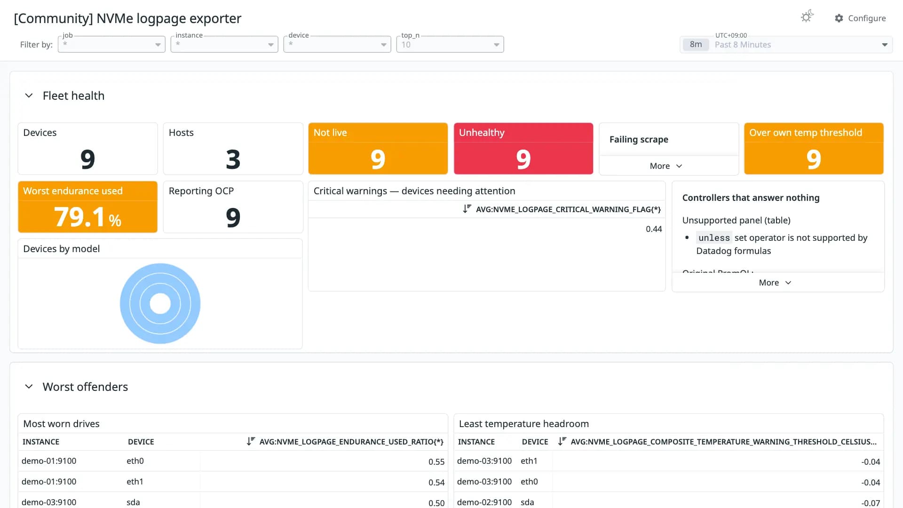Click the Worst endurance used 79.1% value

[x=87, y=217]
